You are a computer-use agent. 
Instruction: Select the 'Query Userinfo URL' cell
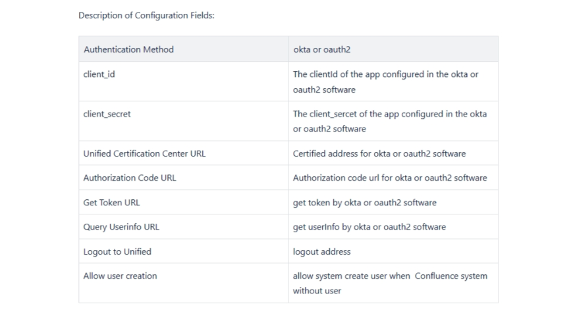pyautogui.click(x=121, y=226)
